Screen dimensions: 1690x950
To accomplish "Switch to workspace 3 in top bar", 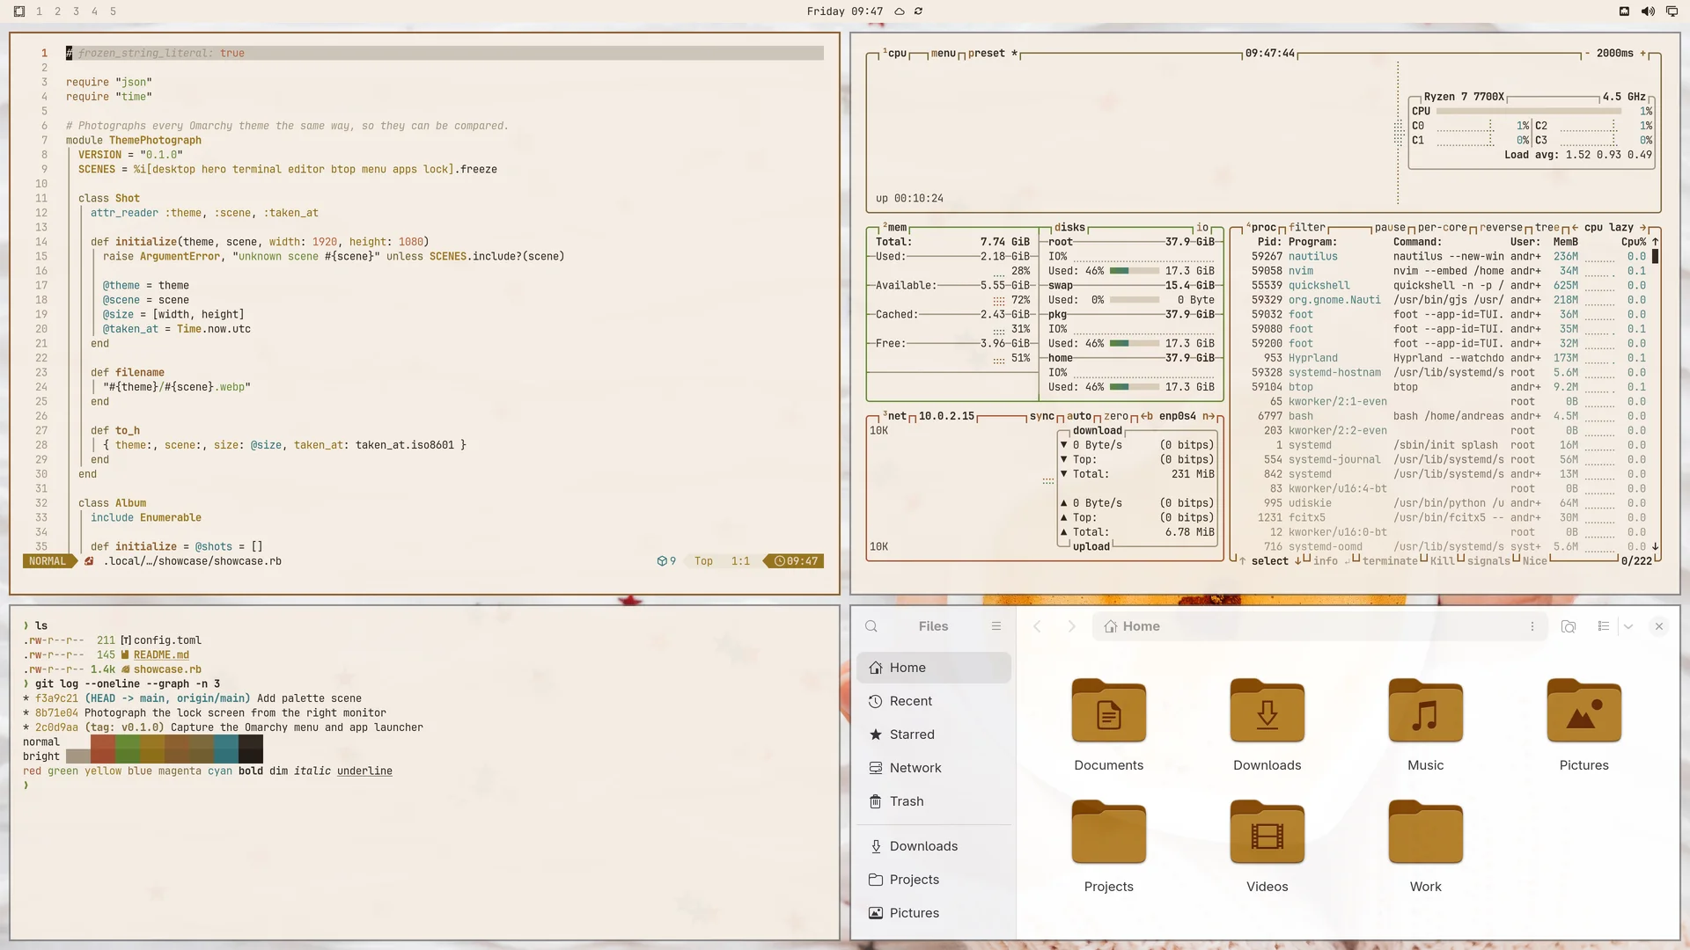I will coord(76,11).
